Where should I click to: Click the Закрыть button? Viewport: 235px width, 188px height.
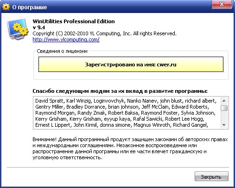pos(211,176)
